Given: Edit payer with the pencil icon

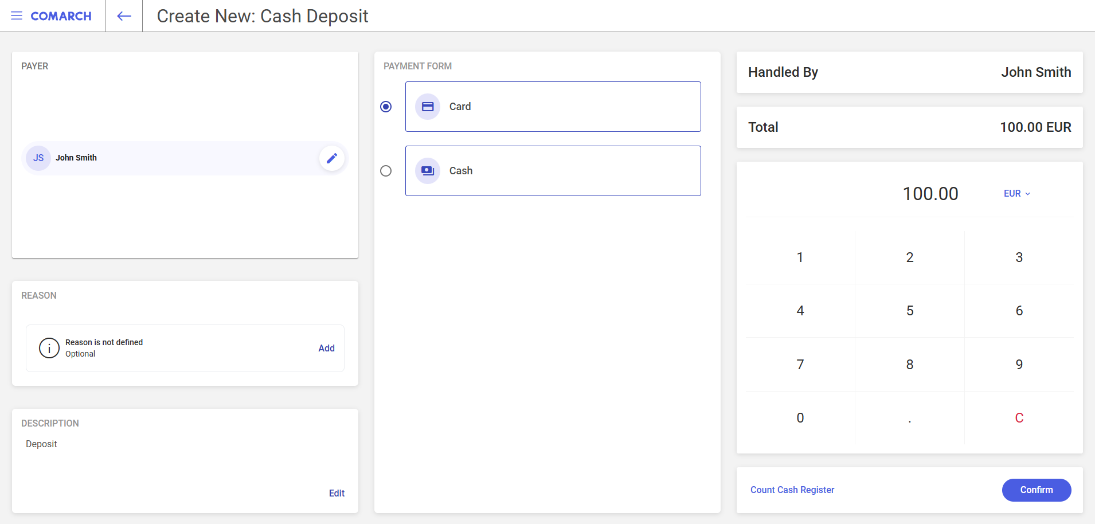Looking at the screenshot, I should click(332, 158).
